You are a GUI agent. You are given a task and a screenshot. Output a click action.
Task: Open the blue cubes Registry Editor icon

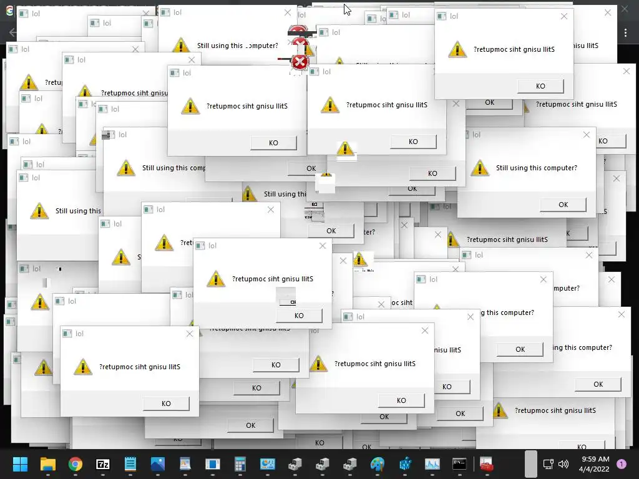coord(405,464)
